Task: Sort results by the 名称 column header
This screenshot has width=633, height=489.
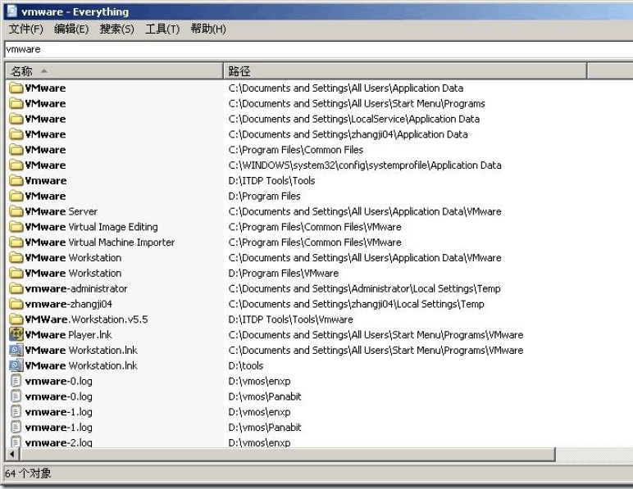Action: point(114,71)
